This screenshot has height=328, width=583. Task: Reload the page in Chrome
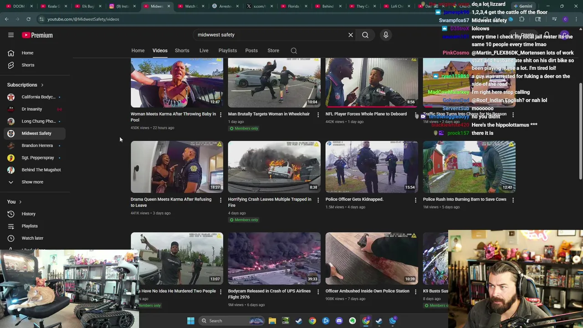(28, 19)
